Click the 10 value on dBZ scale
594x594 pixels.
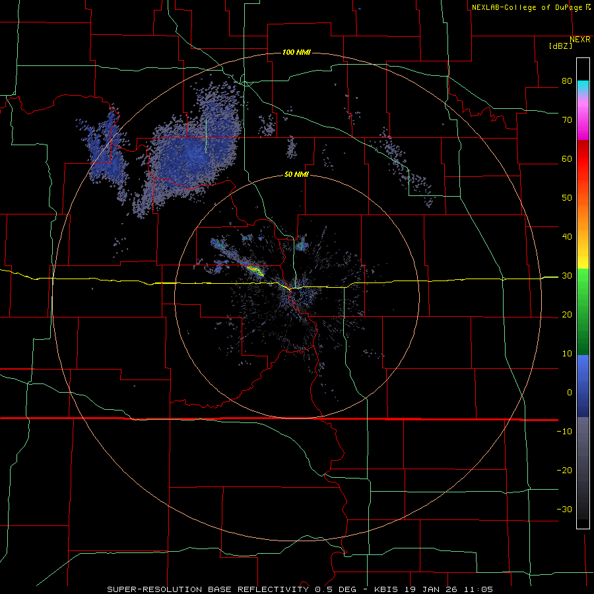click(x=567, y=354)
